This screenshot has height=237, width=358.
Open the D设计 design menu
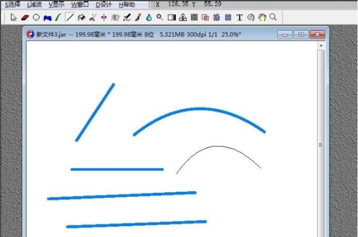[x=103, y=4]
